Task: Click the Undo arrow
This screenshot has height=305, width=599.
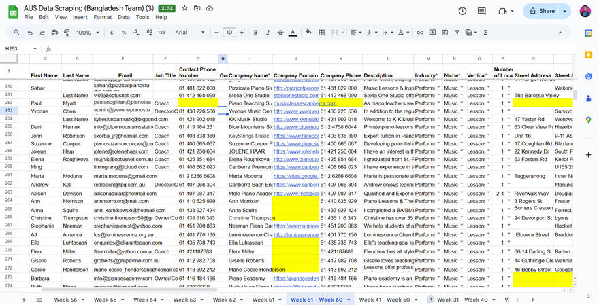Action: tap(30, 33)
